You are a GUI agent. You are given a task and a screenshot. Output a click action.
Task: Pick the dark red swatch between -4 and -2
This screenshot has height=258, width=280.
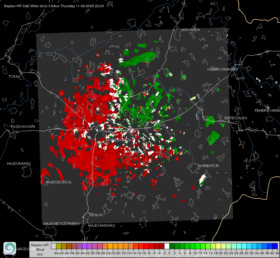162,246
